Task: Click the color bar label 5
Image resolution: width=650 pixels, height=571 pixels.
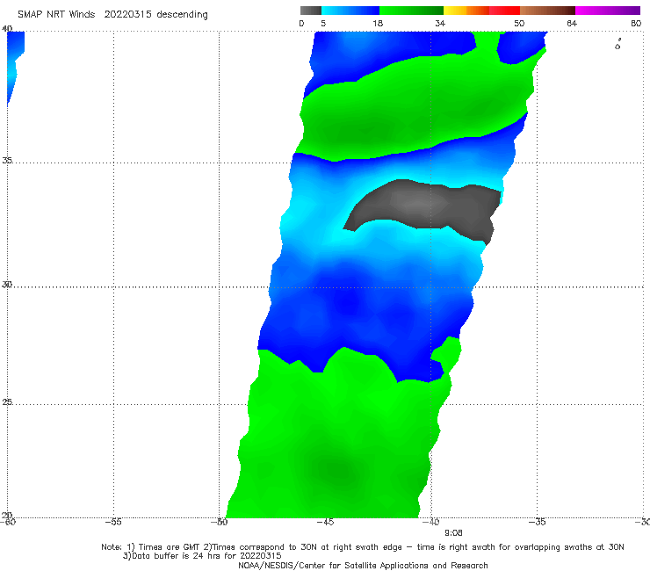Action: click(x=323, y=24)
